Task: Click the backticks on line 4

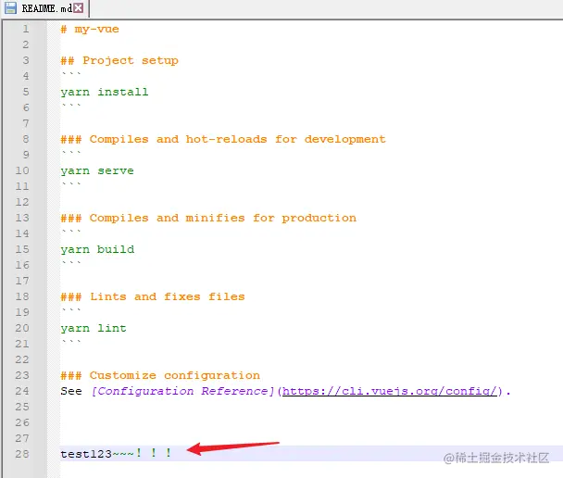Action: coord(71,74)
